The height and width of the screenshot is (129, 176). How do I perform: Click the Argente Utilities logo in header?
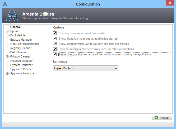tap(12, 16)
